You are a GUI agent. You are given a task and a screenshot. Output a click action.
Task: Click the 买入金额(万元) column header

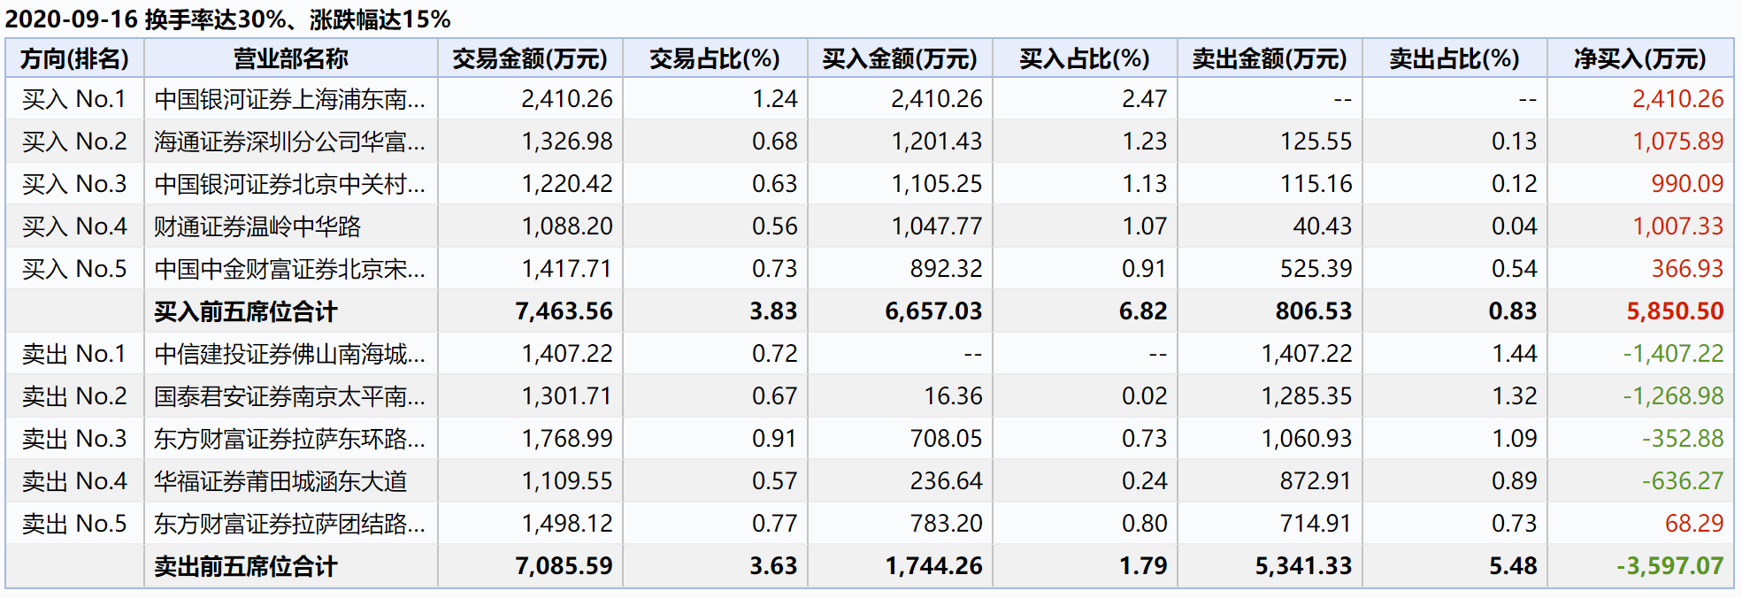[x=900, y=58]
